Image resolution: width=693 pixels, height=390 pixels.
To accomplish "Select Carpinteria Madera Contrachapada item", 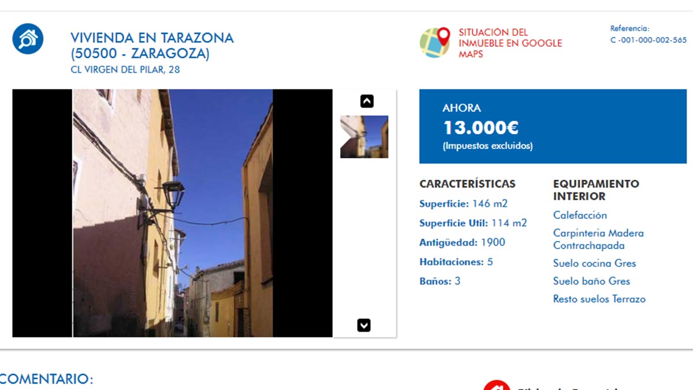I will pyautogui.click(x=598, y=239).
